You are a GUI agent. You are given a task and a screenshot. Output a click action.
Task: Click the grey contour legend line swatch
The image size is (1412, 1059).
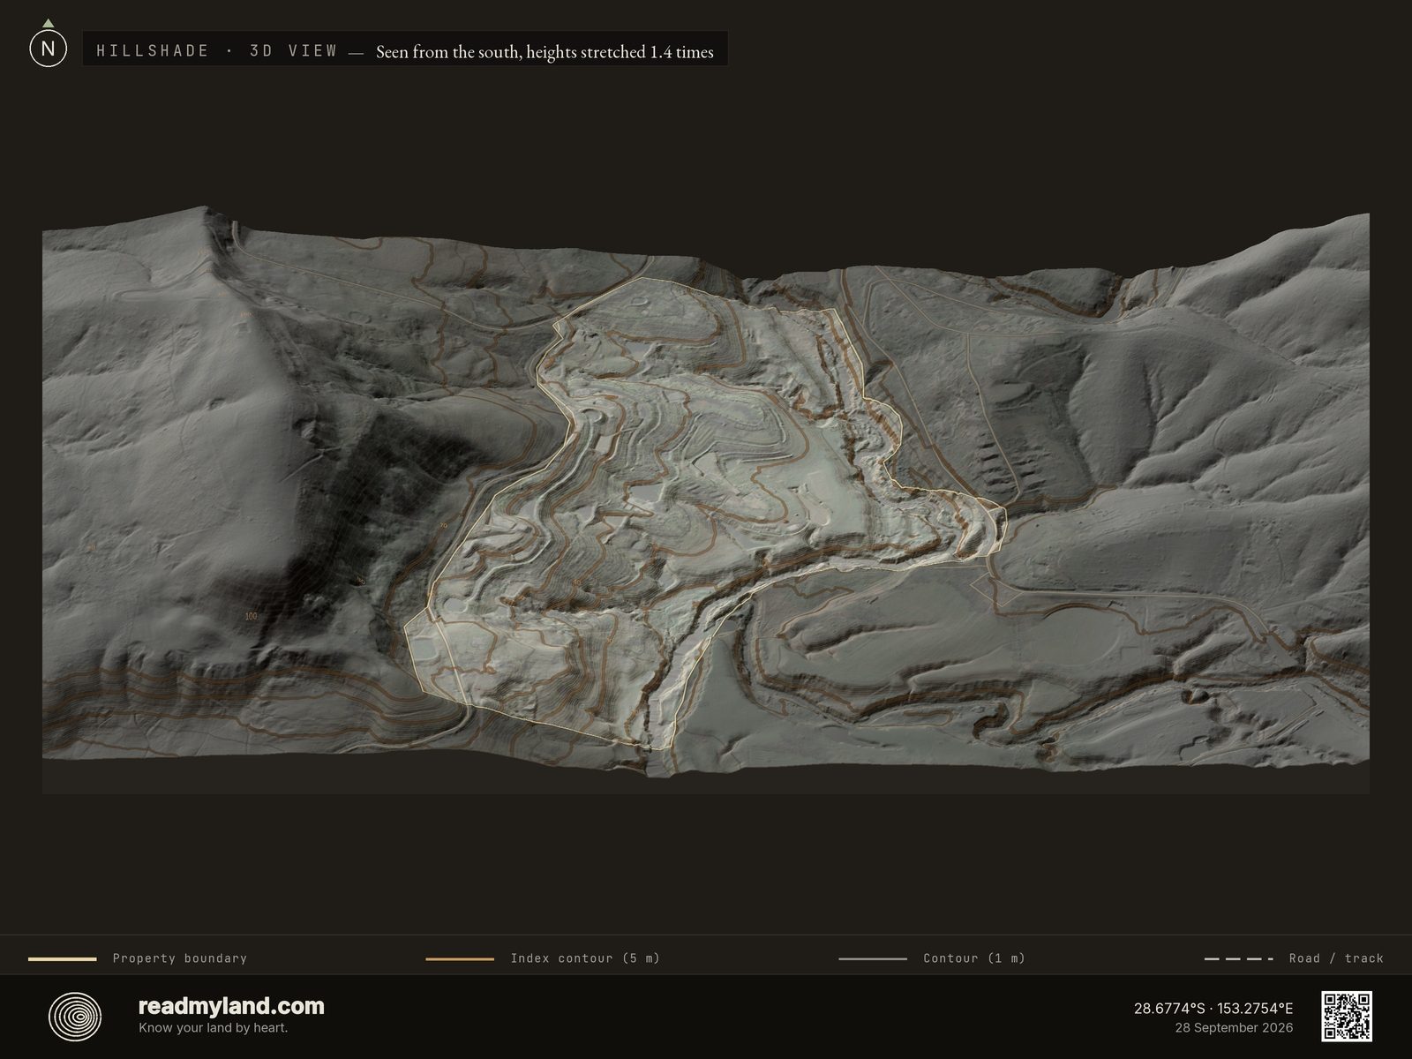pos(873,958)
